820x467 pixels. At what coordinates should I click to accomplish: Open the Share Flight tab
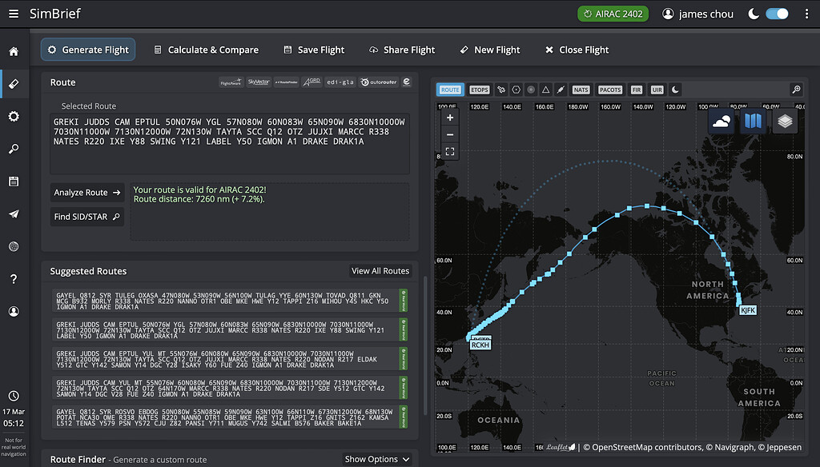point(401,50)
